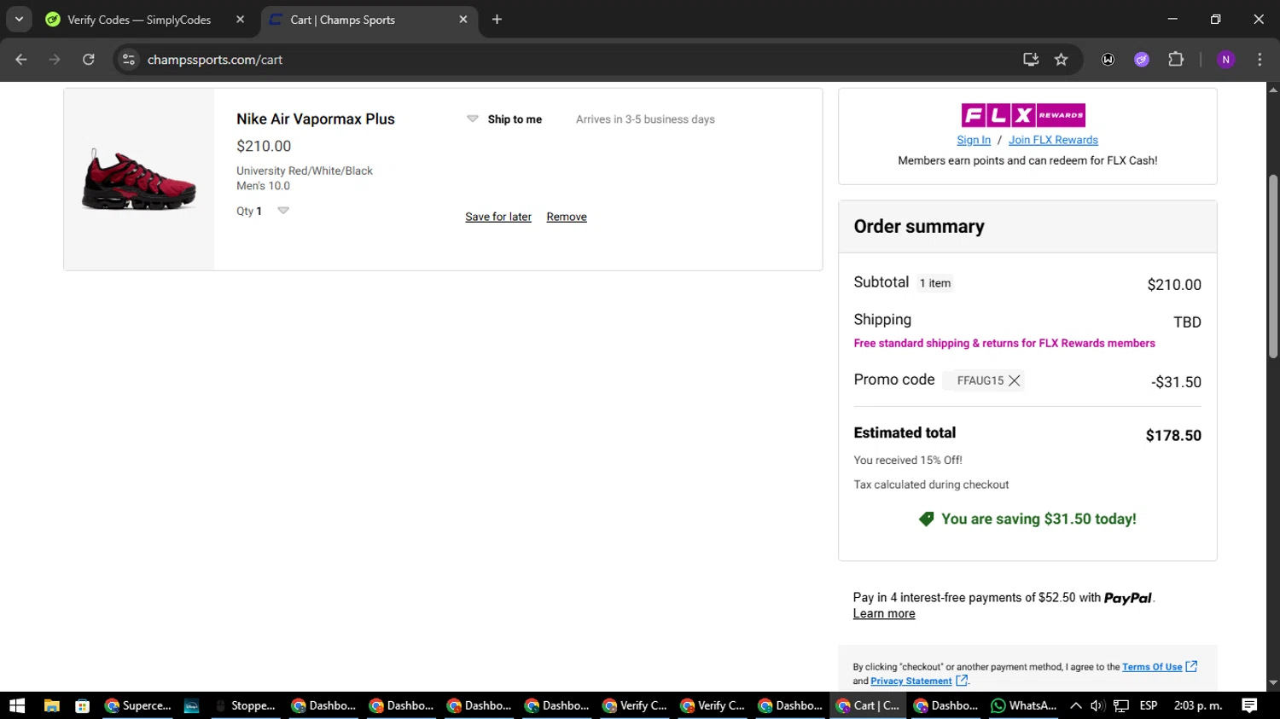The height and width of the screenshot is (719, 1280).
Task: Open the Privacy Statement link
Action: pyautogui.click(x=911, y=681)
